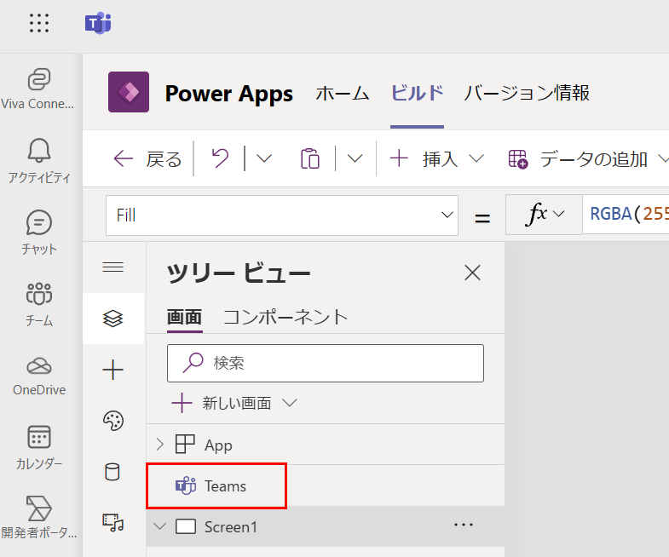
Task: Open the Screen1 more options ellipsis
Action: pos(464,525)
